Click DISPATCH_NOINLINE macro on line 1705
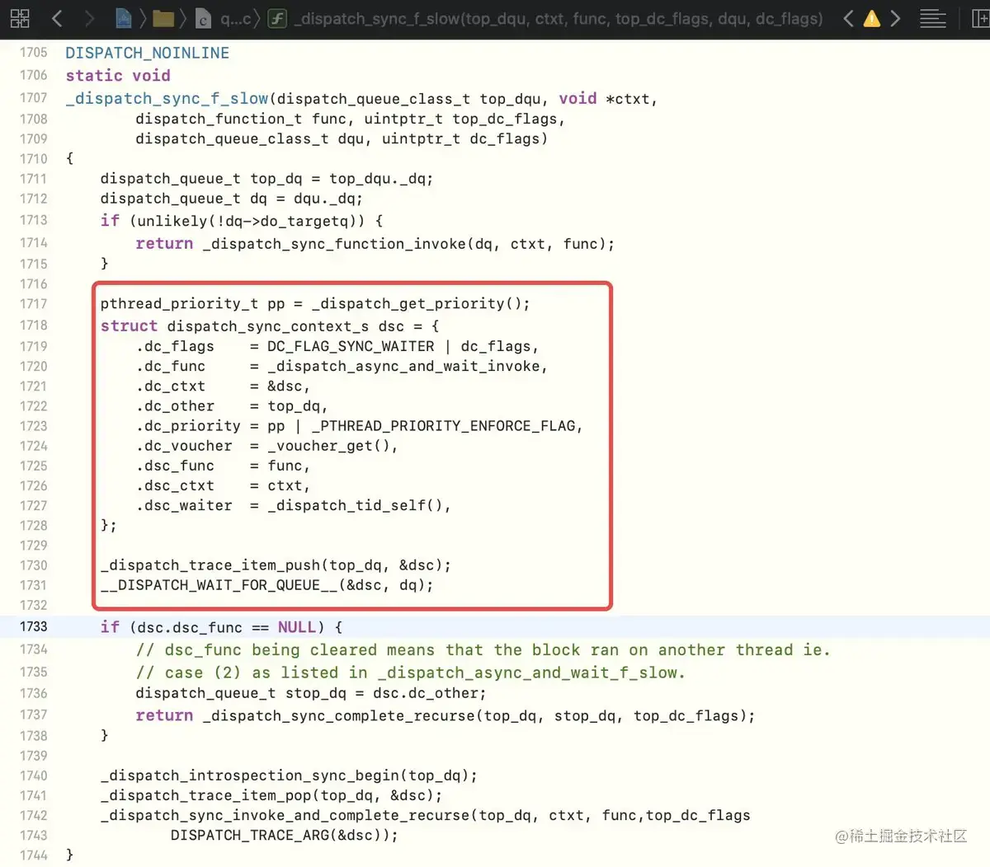Image resolution: width=990 pixels, height=867 pixels. (x=148, y=53)
